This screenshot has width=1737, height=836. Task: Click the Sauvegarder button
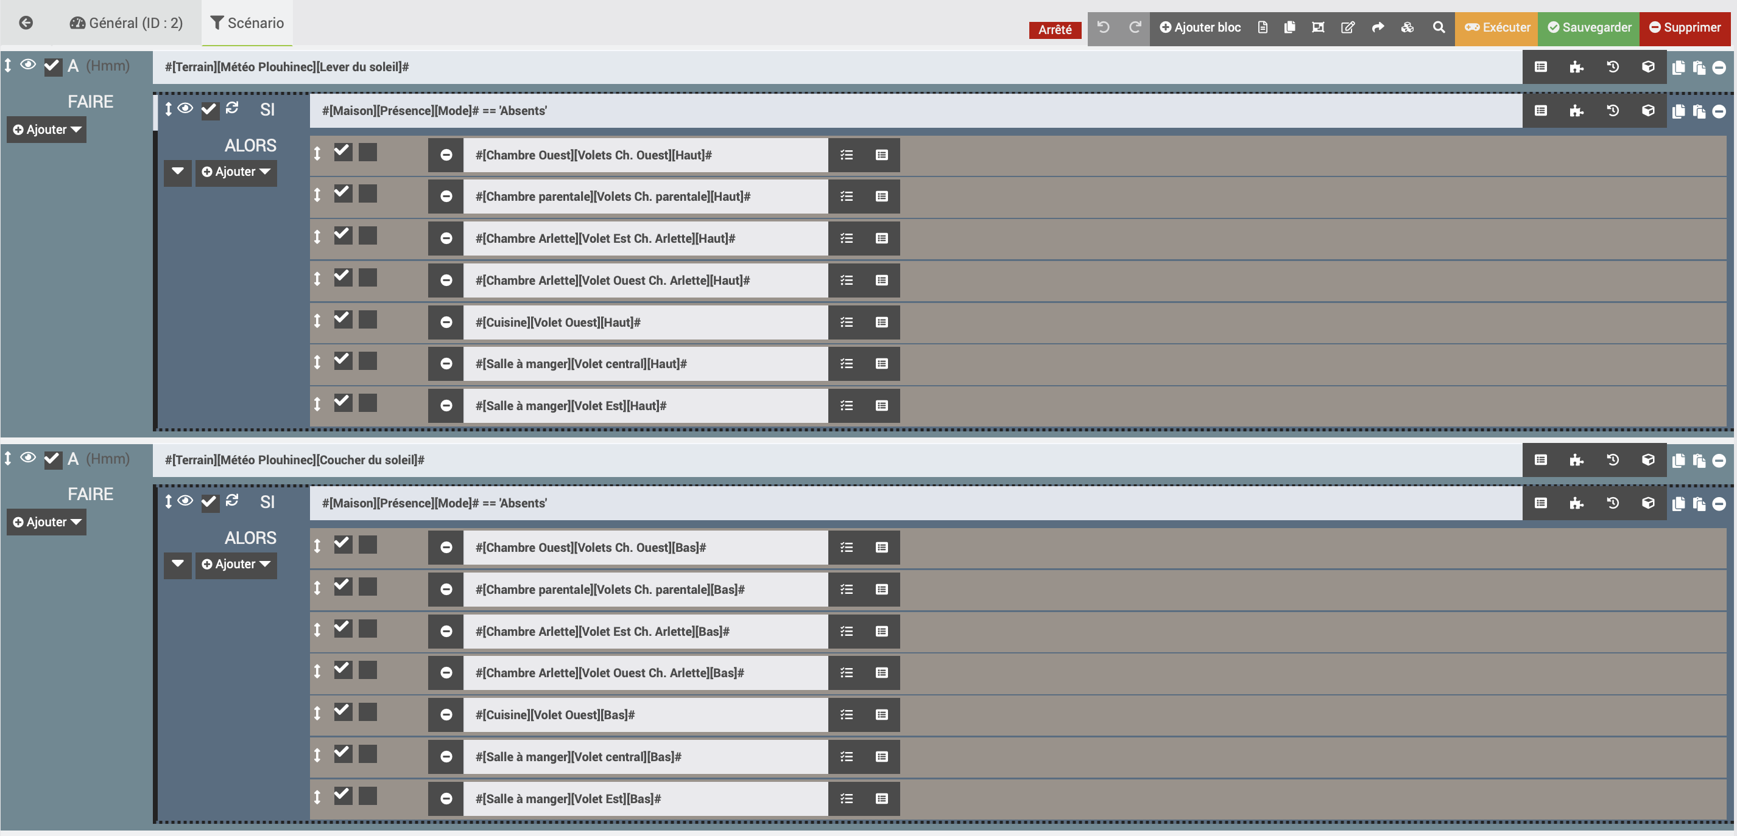(1588, 27)
